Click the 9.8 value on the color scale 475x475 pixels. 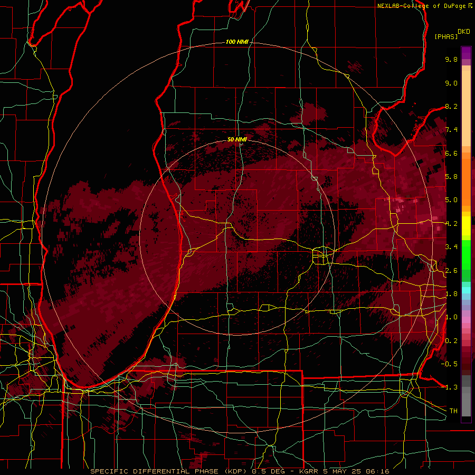click(x=451, y=59)
